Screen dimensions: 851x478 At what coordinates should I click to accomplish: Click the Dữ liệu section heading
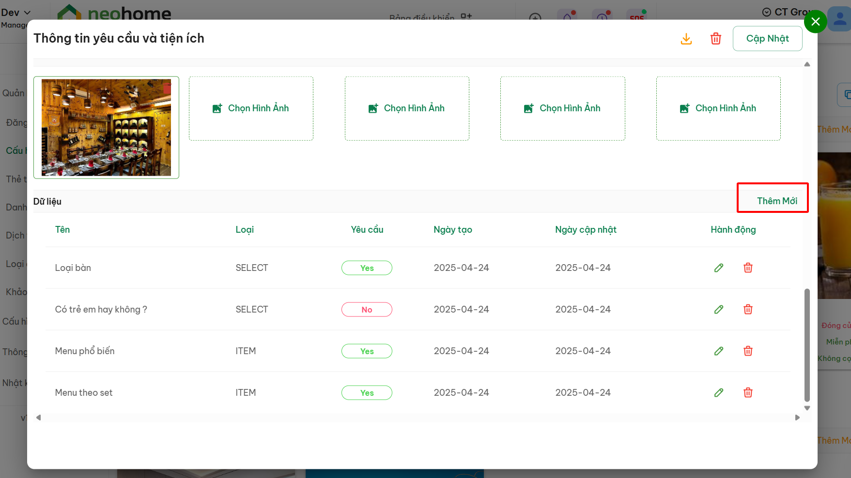click(x=47, y=201)
